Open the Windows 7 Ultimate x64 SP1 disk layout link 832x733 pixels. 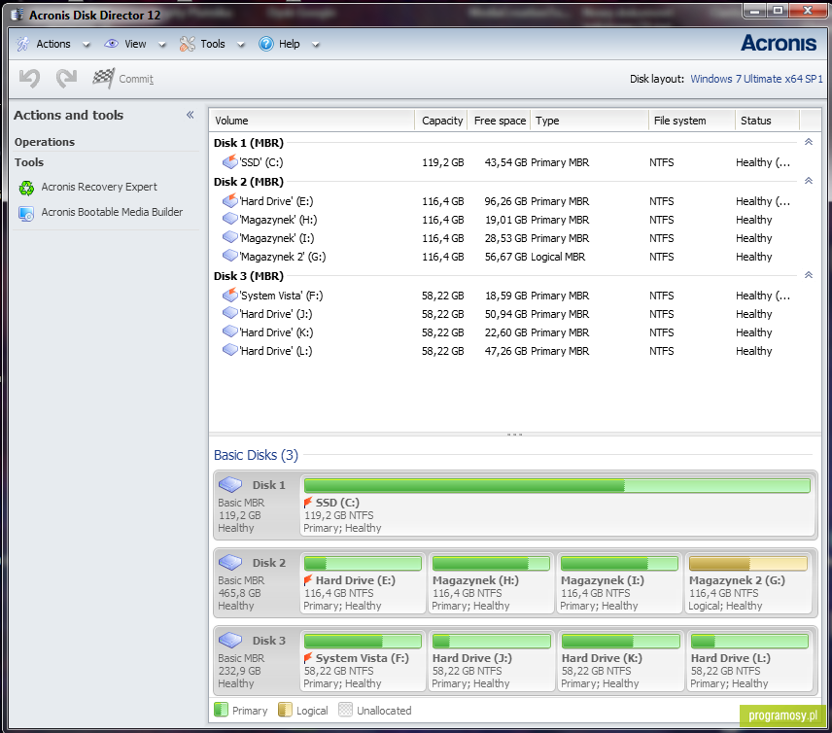pyautogui.click(x=756, y=79)
